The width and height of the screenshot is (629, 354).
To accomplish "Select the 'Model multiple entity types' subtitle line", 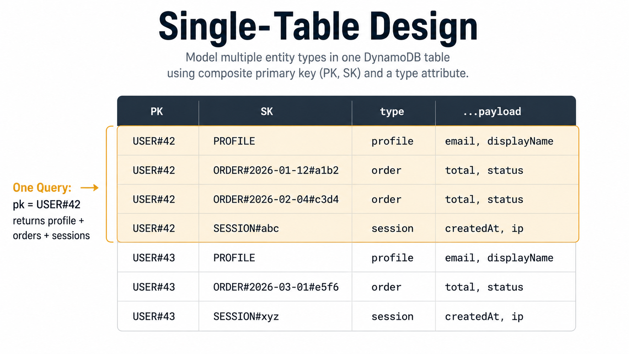I will tap(318, 58).
